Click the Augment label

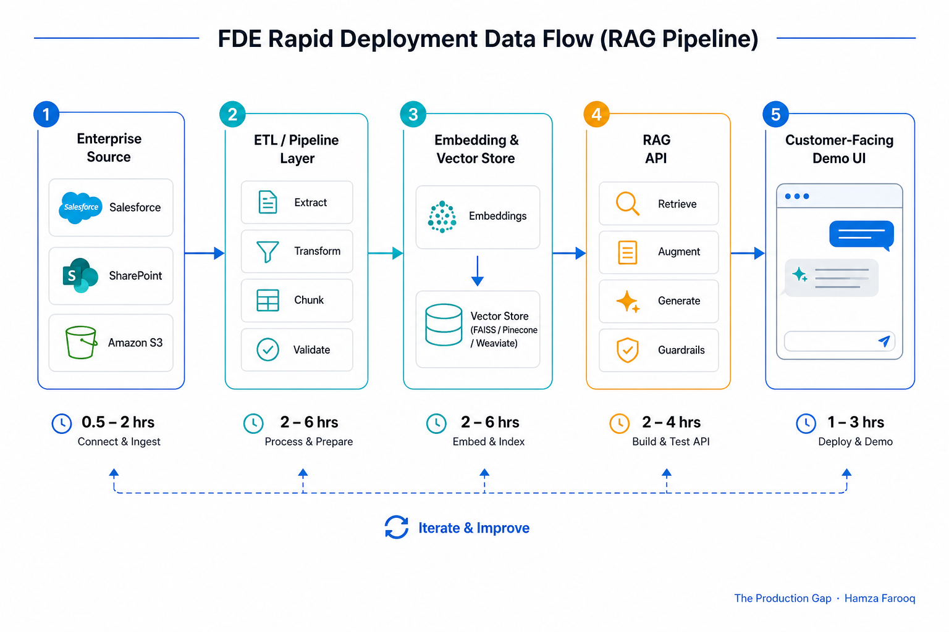(x=679, y=252)
